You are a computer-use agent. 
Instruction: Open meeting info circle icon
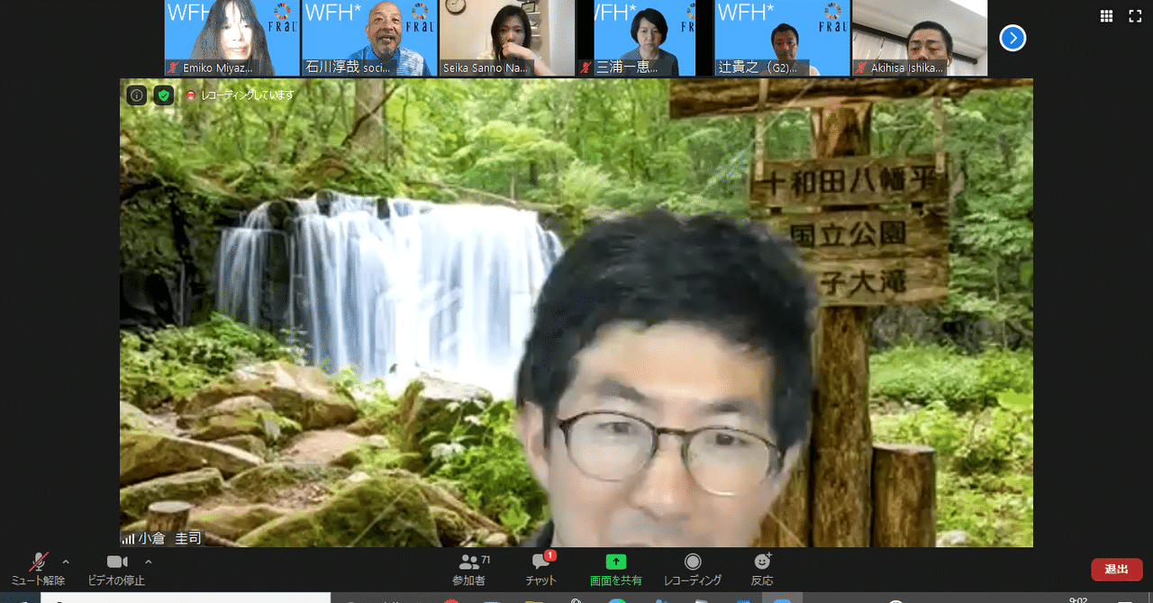tap(137, 94)
